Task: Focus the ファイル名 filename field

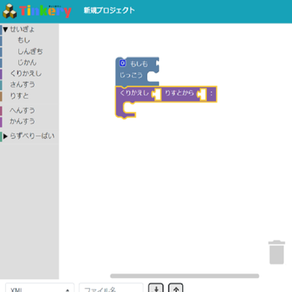Action: coord(111,288)
